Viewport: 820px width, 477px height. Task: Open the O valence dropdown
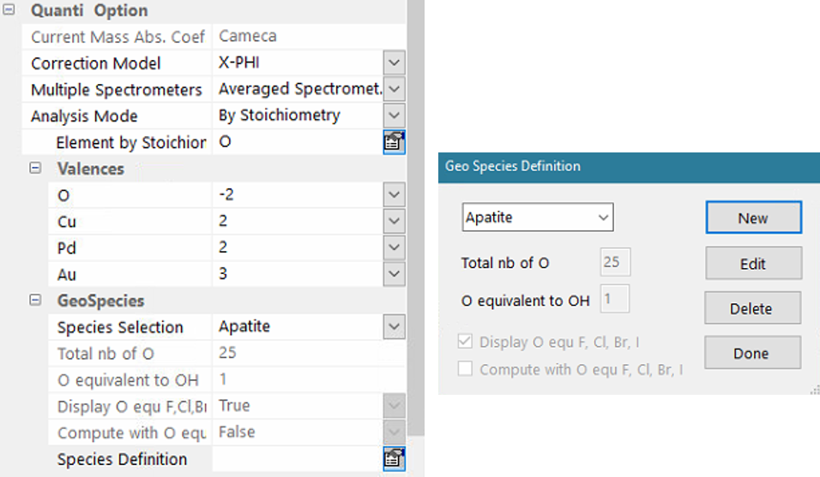(394, 195)
